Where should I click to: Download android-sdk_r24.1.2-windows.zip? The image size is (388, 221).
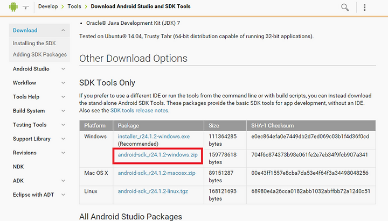157,155
